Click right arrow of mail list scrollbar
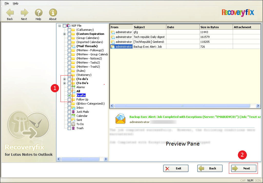This screenshot has width=263, height=183. [258, 106]
